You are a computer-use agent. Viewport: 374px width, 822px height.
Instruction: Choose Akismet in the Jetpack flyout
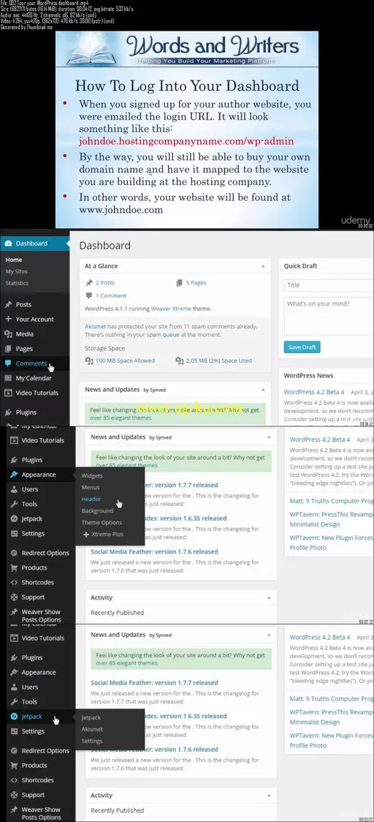coord(92,729)
